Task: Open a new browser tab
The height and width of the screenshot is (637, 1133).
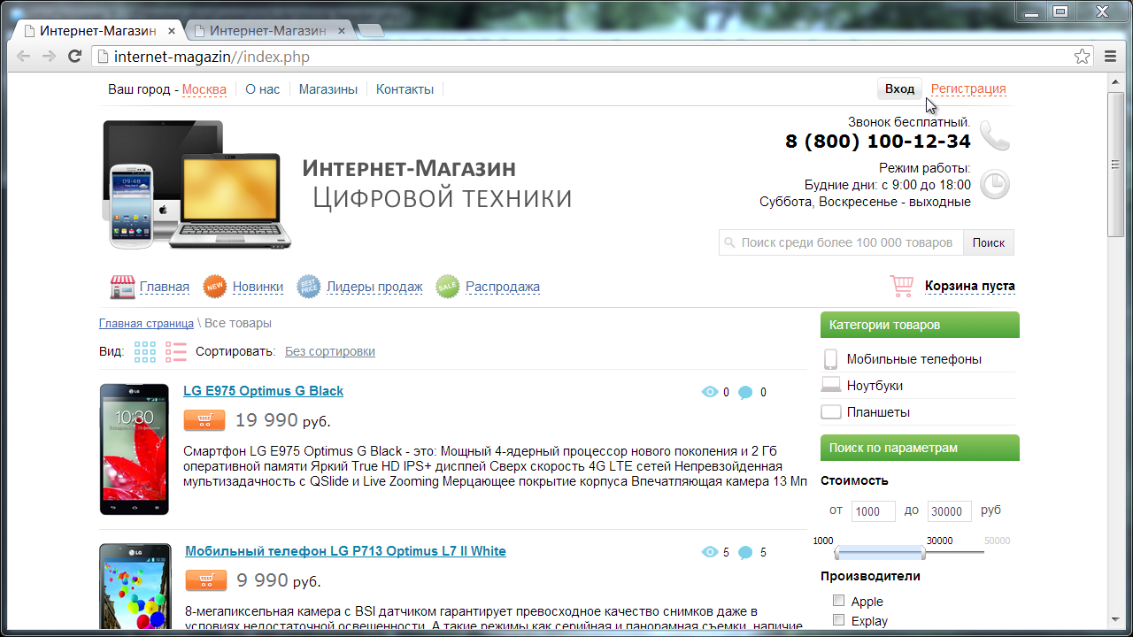Action: click(x=369, y=31)
